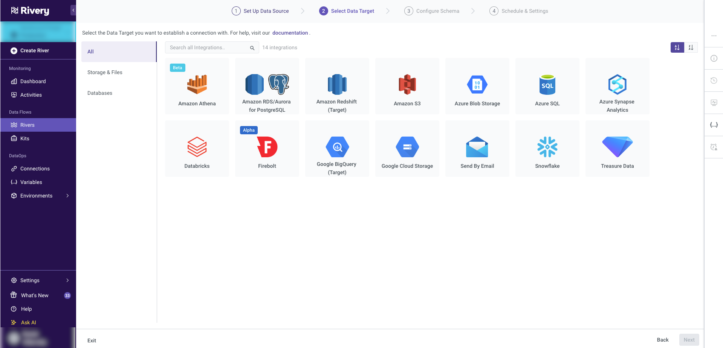Select the Azure SQL icon
Screen dimensions: 723x348
[x=547, y=85]
